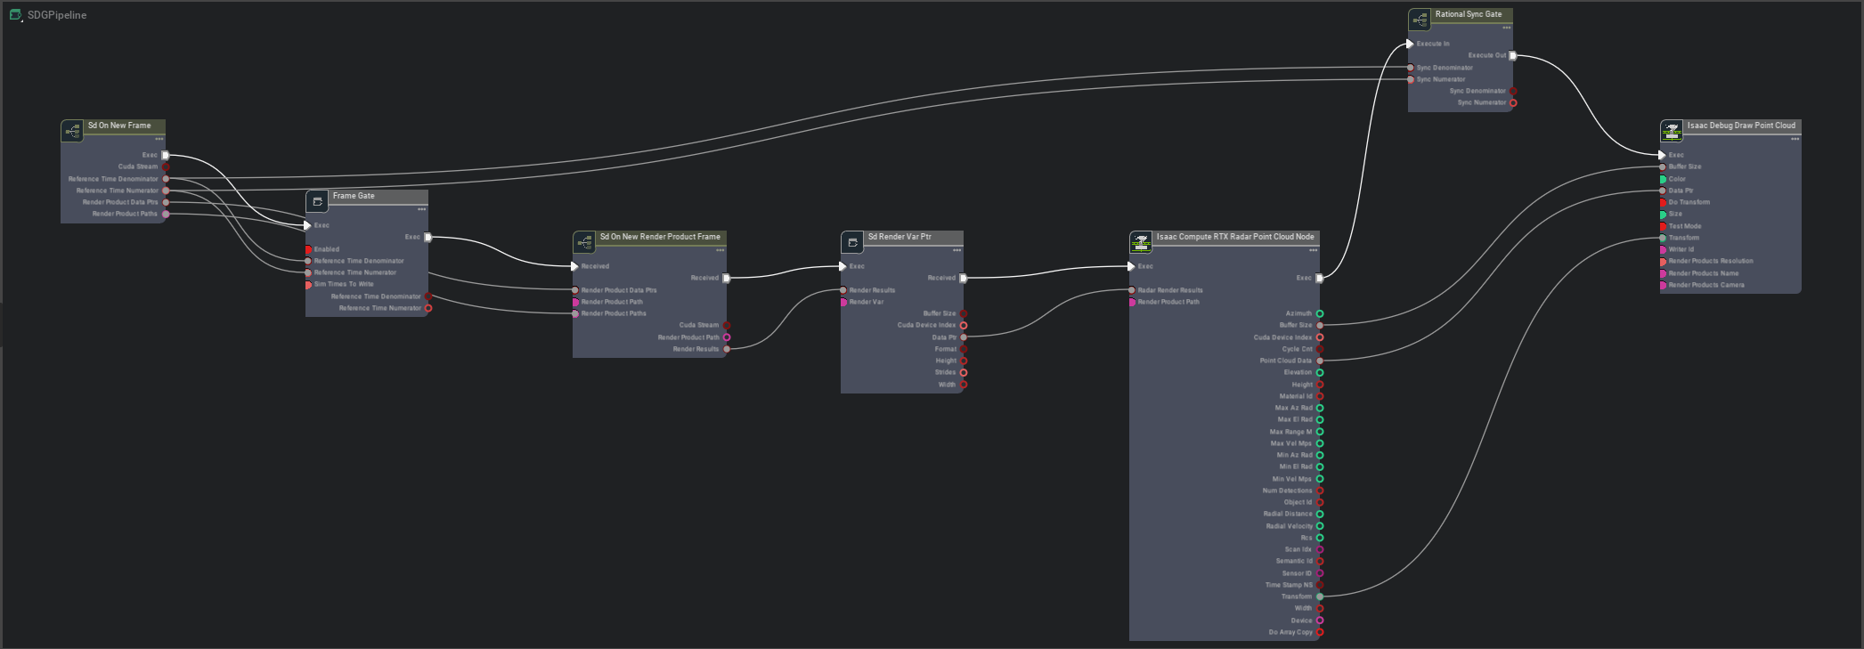This screenshot has width=1864, height=649.
Task: Select the 'Sd On New Frame' node title
Action: 119,126
